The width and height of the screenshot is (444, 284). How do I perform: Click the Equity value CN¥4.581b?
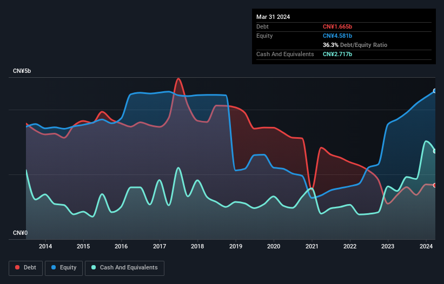pyautogui.click(x=337, y=36)
